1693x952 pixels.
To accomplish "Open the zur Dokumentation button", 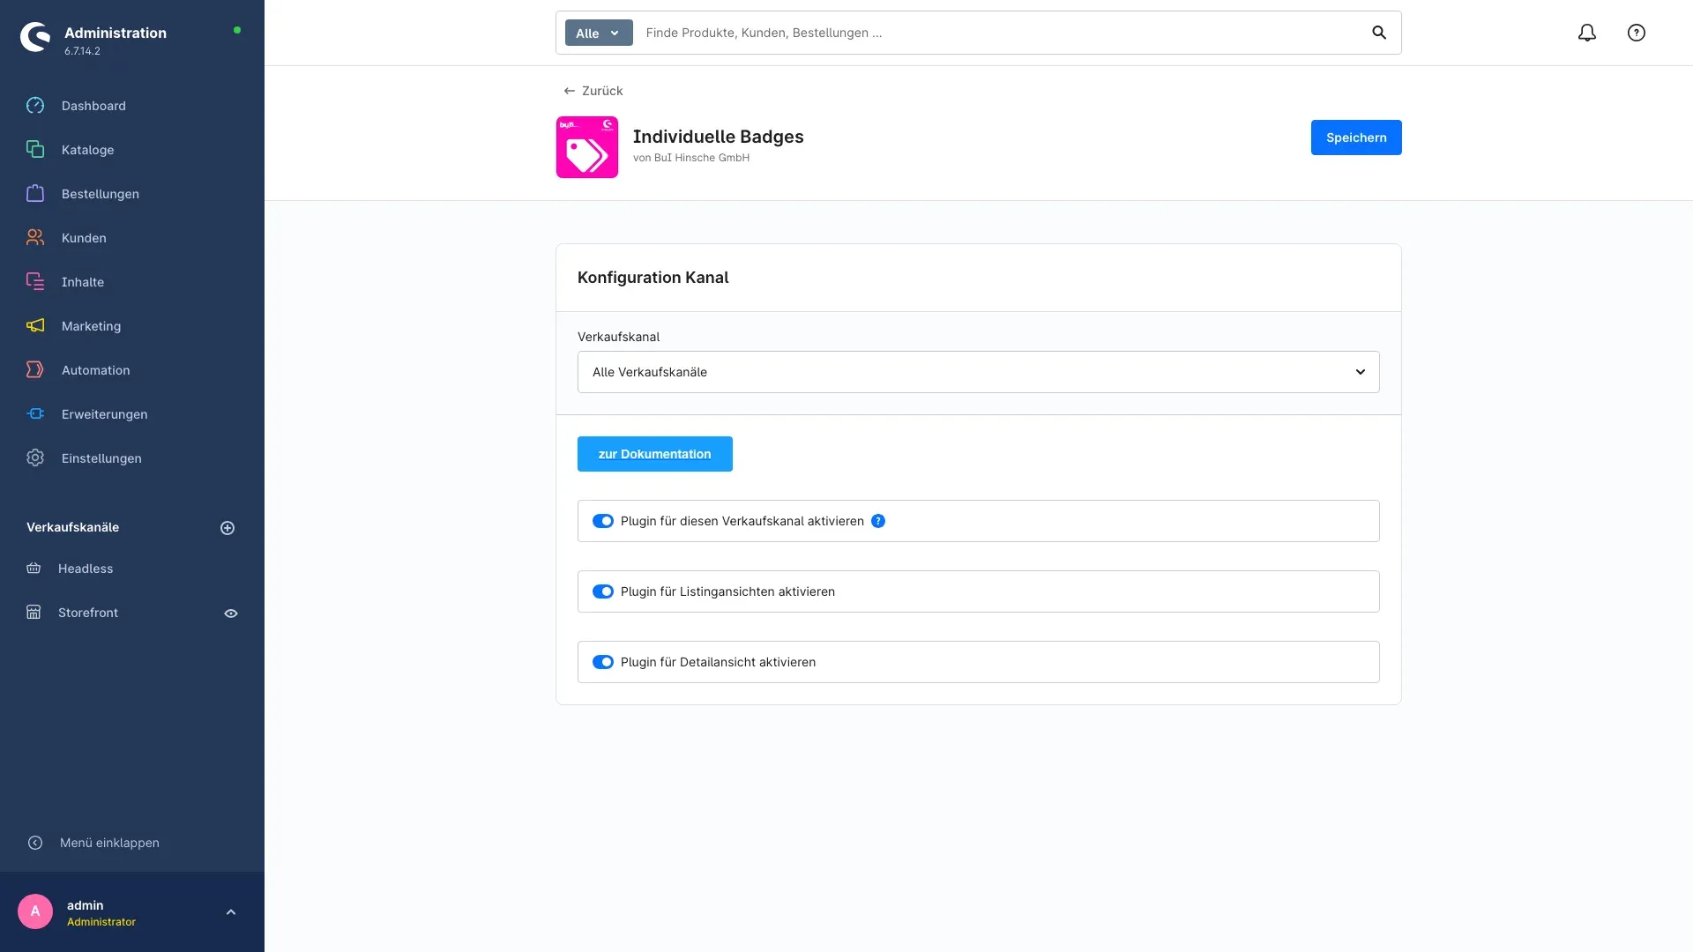I will tap(654, 454).
